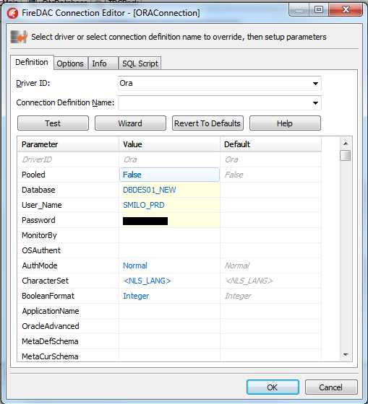368x404 pixels.
Task: Select the Password parameter label
Action: [38, 220]
